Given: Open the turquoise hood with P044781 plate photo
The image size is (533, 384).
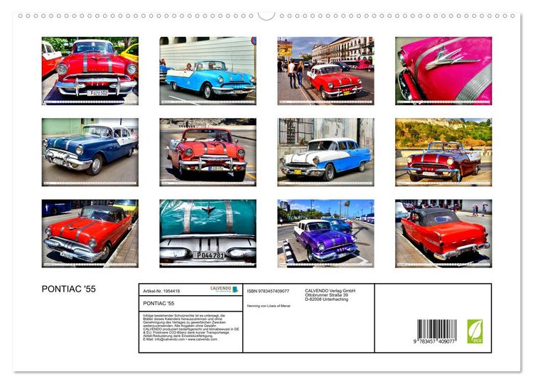Looking at the screenshot, I should point(208,233).
